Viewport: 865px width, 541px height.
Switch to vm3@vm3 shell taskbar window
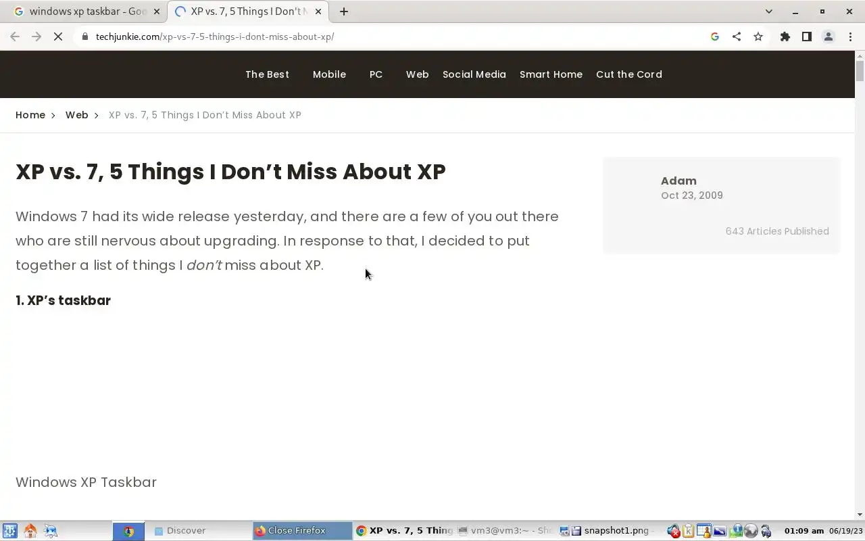click(x=505, y=531)
